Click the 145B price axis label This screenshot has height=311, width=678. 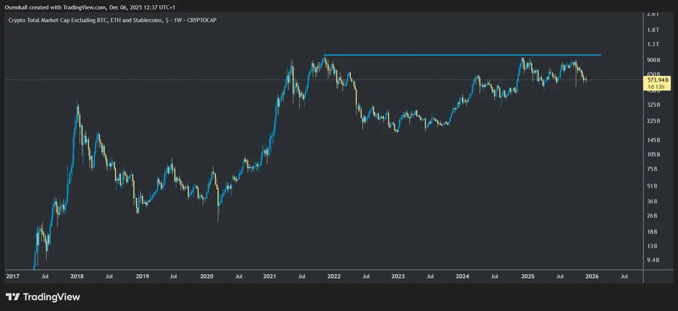pos(654,141)
